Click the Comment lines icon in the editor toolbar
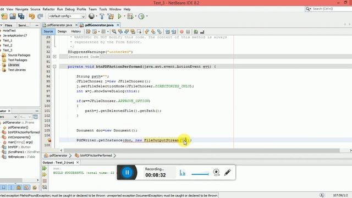The image size is (352, 198). click(196, 32)
